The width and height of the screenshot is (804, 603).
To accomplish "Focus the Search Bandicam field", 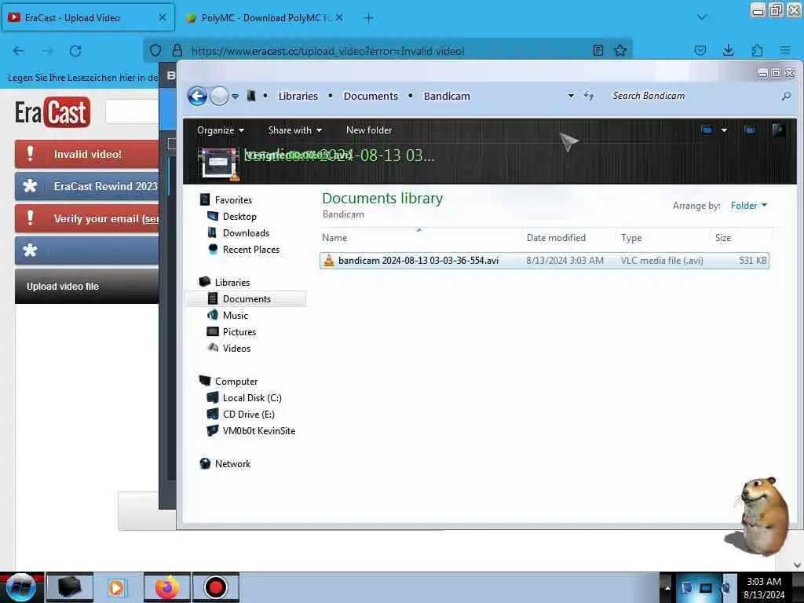I will point(693,96).
